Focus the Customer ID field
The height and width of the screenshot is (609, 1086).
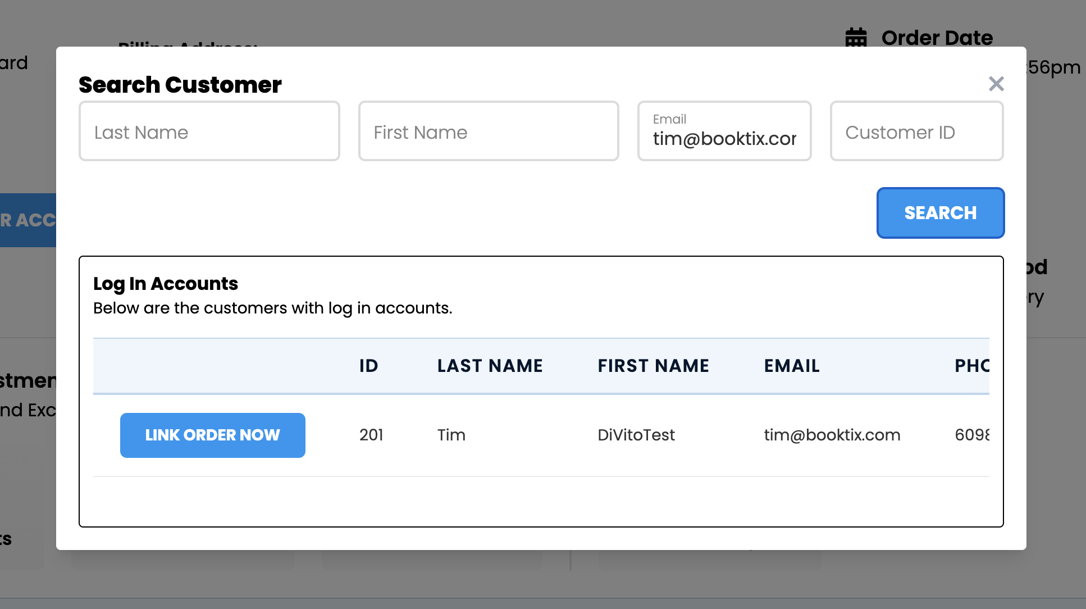[916, 131]
